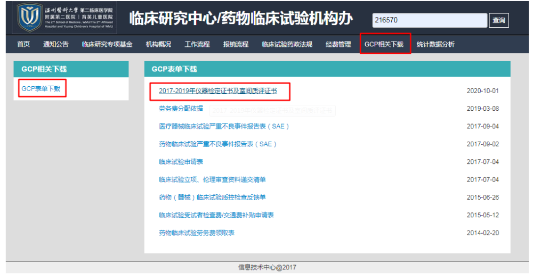Open the 劳务费分配依据 download link

[x=181, y=109]
